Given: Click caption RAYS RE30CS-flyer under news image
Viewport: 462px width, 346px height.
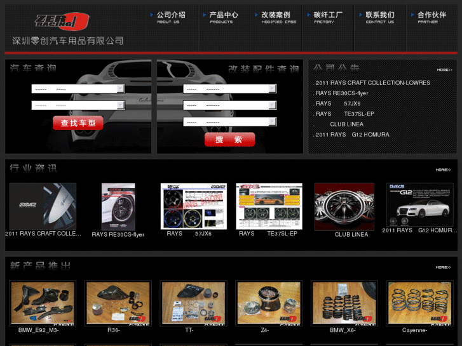Looking at the screenshot, I should [118, 235].
